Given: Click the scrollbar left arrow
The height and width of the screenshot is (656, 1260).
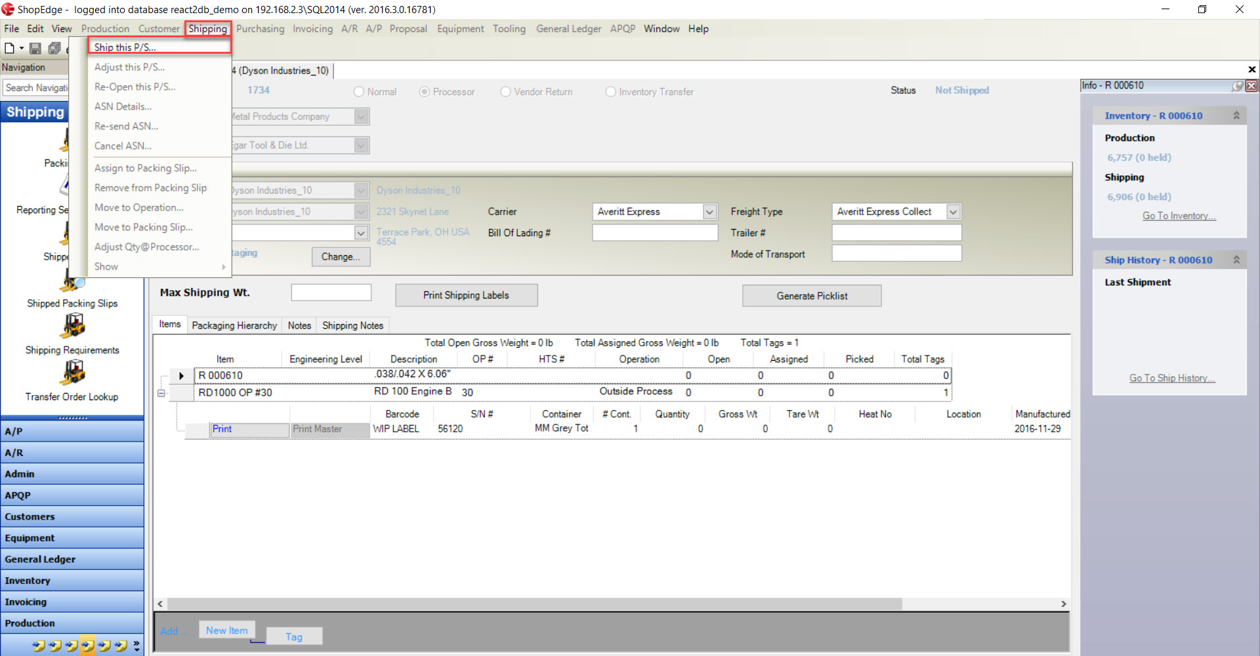Looking at the screenshot, I should [160, 604].
